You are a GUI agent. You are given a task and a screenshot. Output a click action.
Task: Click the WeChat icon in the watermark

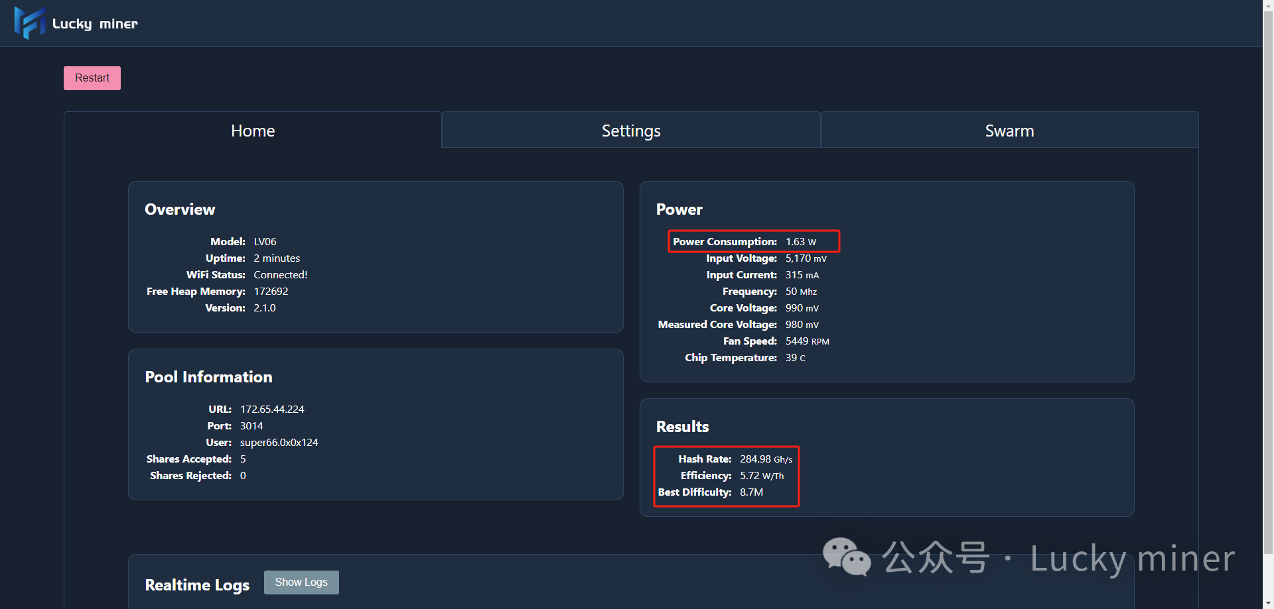846,557
